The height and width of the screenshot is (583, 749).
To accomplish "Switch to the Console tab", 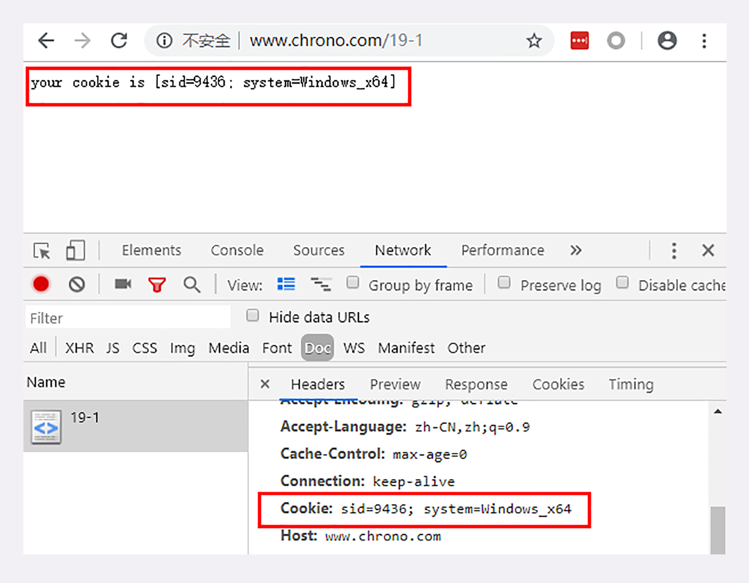I will pos(237,250).
